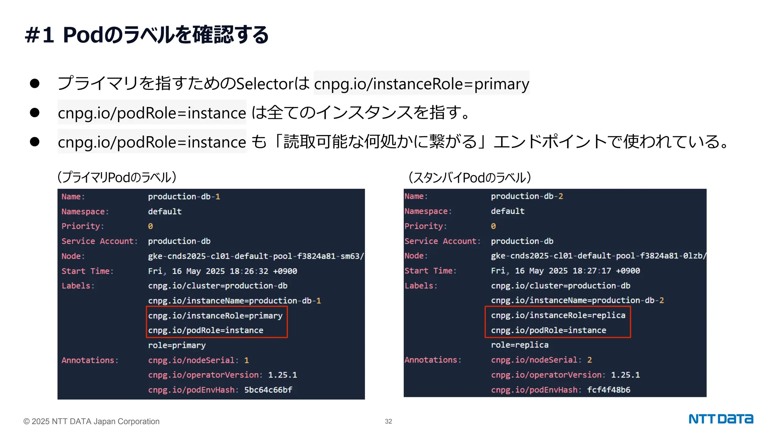Screen dimensions: 777x437
Task: Click the red-boxed instanceRole=primary label
Action: [x=215, y=316]
